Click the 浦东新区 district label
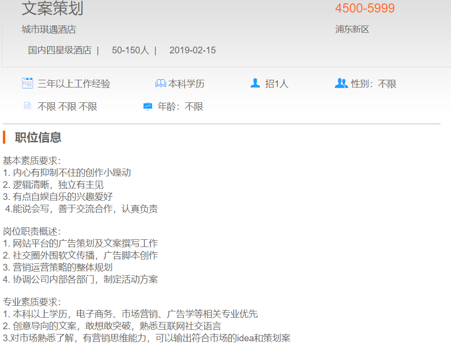 [352, 29]
